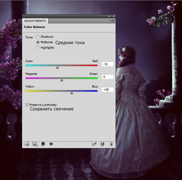Open Adjustments panel flyout menu
The width and height of the screenshot is (182, 180).
112,21
